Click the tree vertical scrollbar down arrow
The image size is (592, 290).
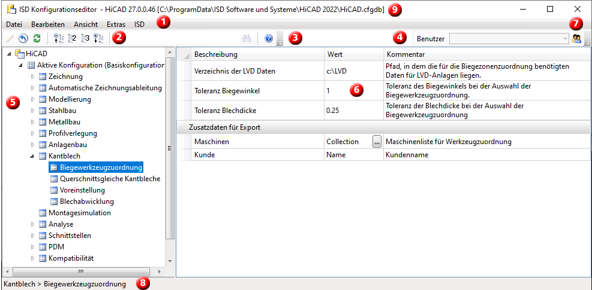click(170, 261)
